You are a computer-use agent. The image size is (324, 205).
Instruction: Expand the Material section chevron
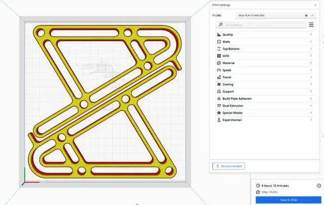[x=311, y=63]
